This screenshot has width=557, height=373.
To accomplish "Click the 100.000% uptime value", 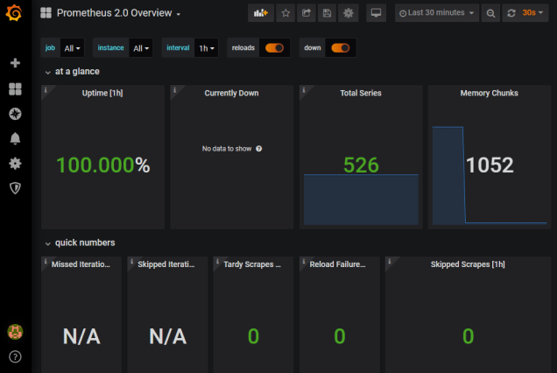I will pos(103,165).
